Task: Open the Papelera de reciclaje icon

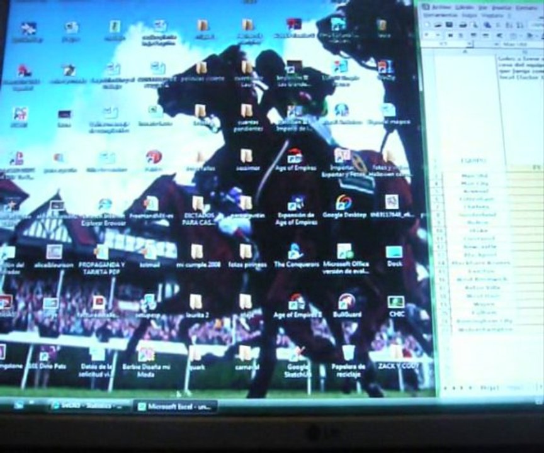Action: pos(348,361)
